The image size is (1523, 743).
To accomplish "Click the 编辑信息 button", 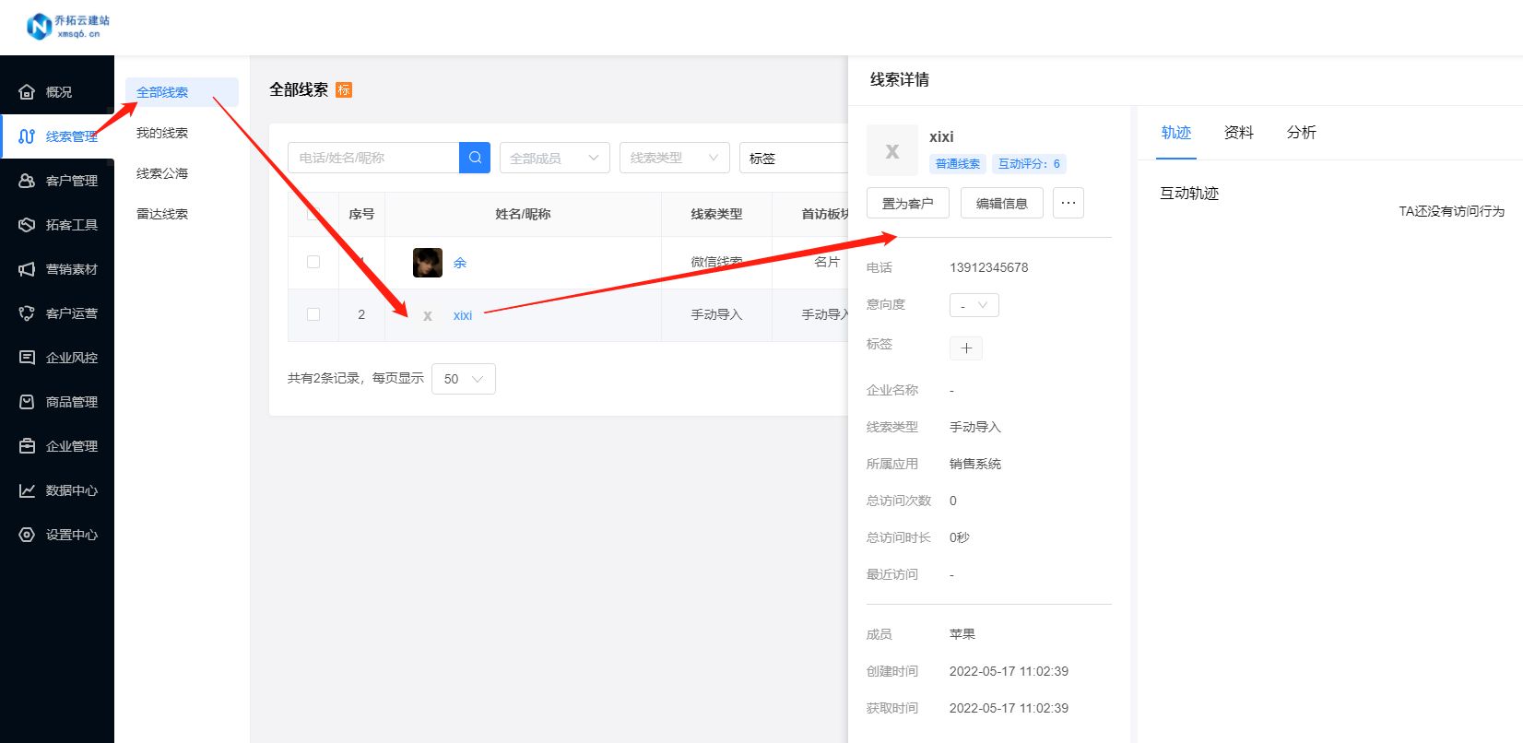I will point(1002,203).
